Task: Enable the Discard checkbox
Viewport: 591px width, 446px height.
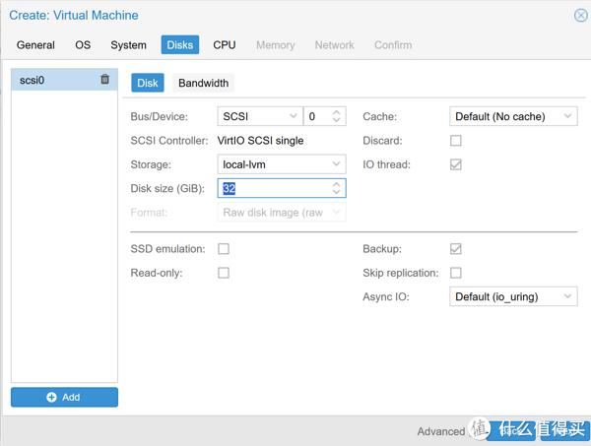Action: click(x=456, y=141)
